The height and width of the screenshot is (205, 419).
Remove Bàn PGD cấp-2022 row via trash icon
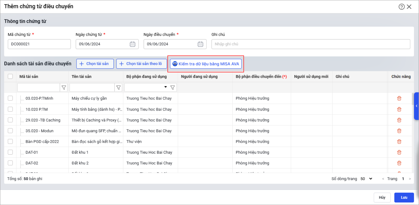pyautogui.click(x=399, y=141)
